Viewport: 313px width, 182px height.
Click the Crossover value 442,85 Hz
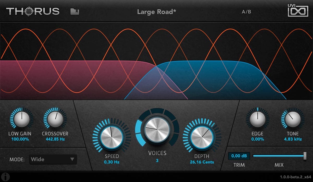(x=55, y=139)
